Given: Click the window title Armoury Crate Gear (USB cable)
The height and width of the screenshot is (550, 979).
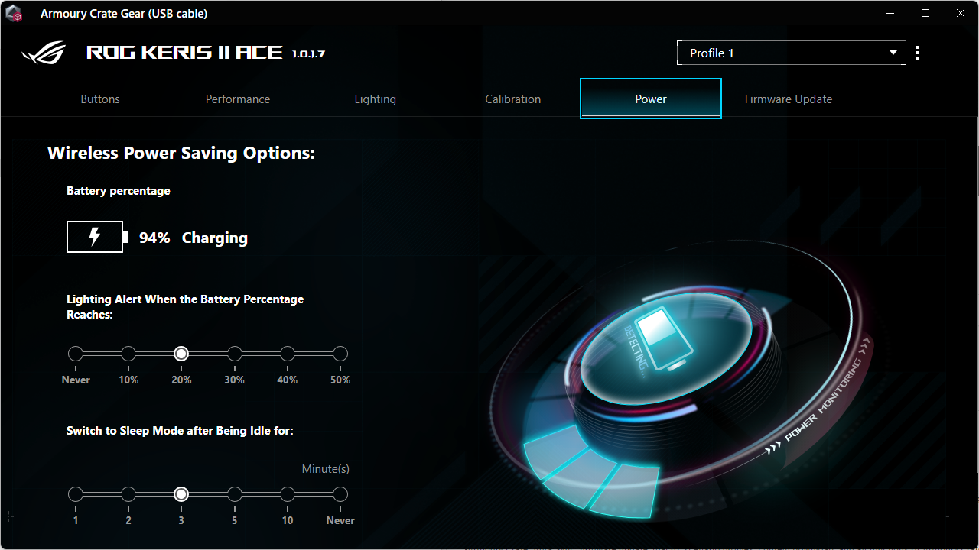Looking at the screenshot, I should click(x=124, y=14).
